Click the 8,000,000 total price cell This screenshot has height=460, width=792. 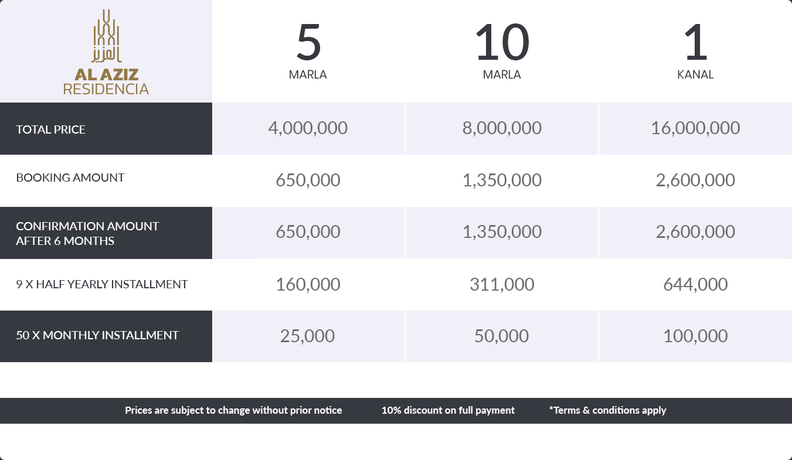point(502,128)
